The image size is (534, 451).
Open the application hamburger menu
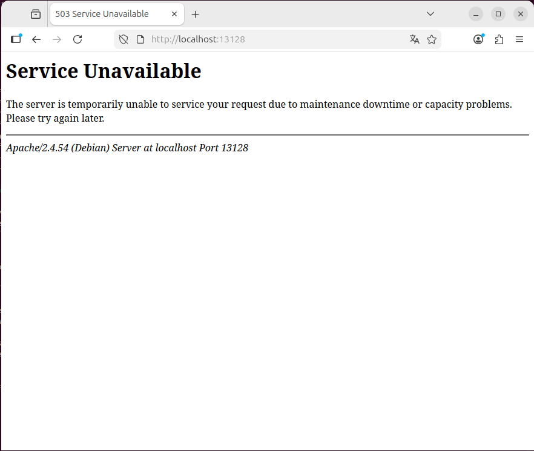(x=519, y=39)
